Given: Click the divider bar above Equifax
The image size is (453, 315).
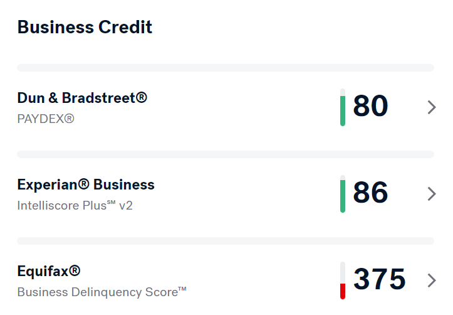Looking at the screenshot, I should pos(226,241).
